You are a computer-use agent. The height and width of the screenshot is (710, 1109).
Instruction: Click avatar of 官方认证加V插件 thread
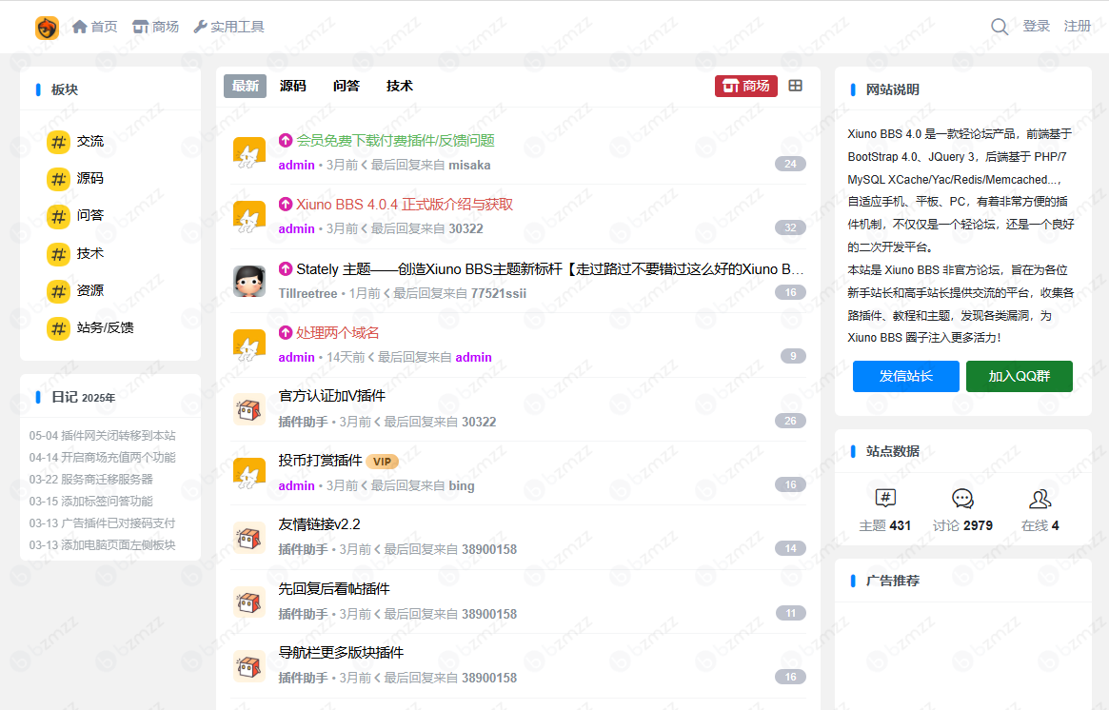pyautogui.click(x=249, y=409)
